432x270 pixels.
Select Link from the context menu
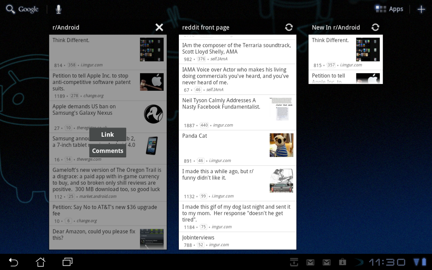pyautogui.click(x=107, y=134)
